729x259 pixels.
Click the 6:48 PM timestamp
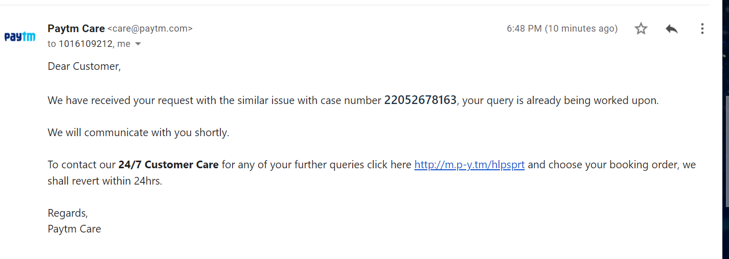coord(562,29)
